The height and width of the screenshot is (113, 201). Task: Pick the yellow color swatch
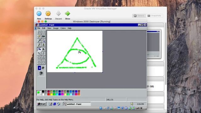[52, 94]
